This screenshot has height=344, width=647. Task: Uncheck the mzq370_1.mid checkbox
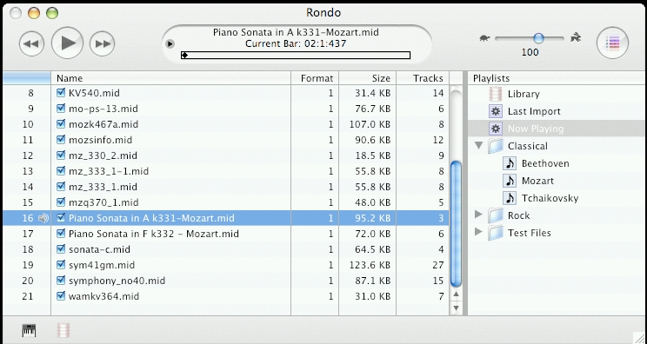[61, 202]
